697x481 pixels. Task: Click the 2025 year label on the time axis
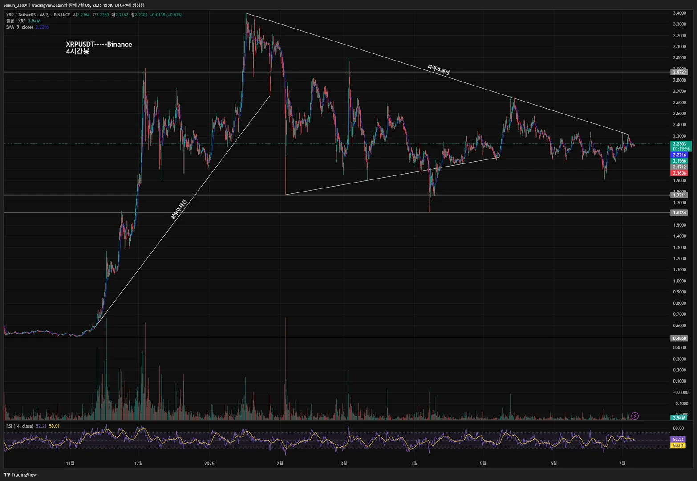pos(209,464)
